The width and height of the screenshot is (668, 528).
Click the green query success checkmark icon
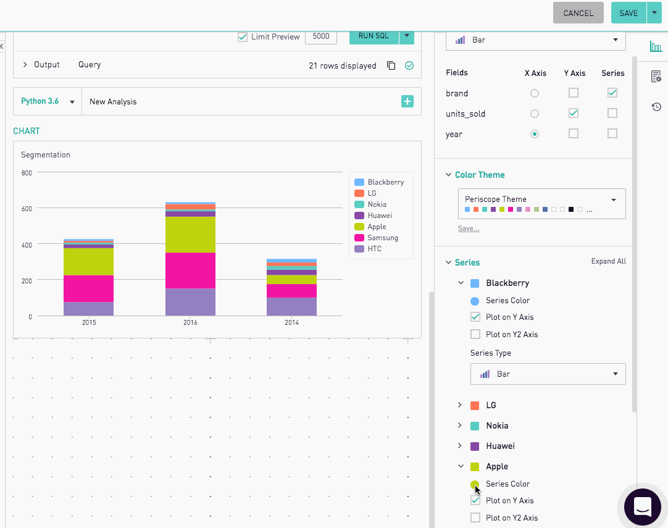coord(409,65)
